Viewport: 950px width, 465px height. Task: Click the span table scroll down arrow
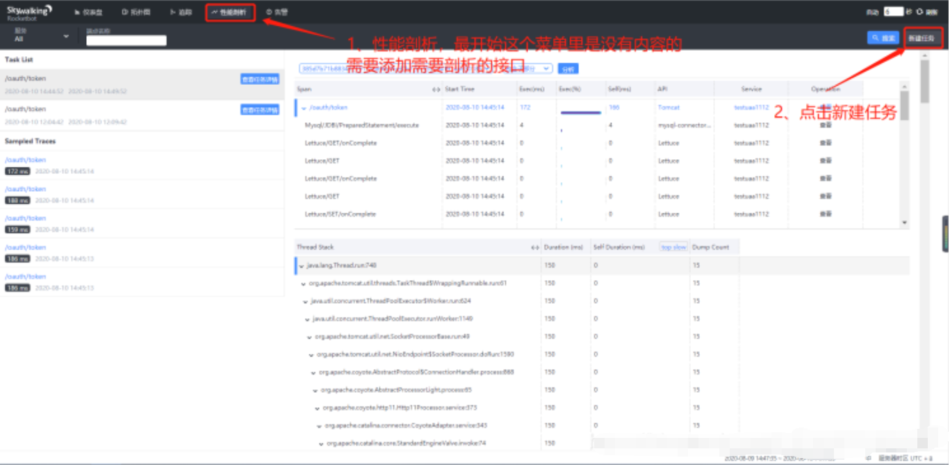point(904,222)
